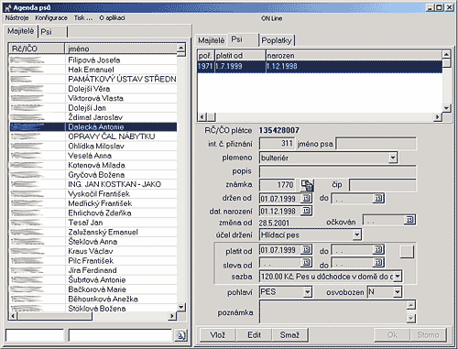Select owner Běhounková Anežka

pos(93,299)
